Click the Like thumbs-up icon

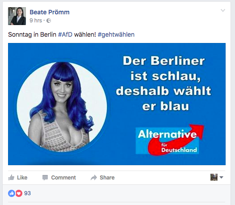point(11,178)
